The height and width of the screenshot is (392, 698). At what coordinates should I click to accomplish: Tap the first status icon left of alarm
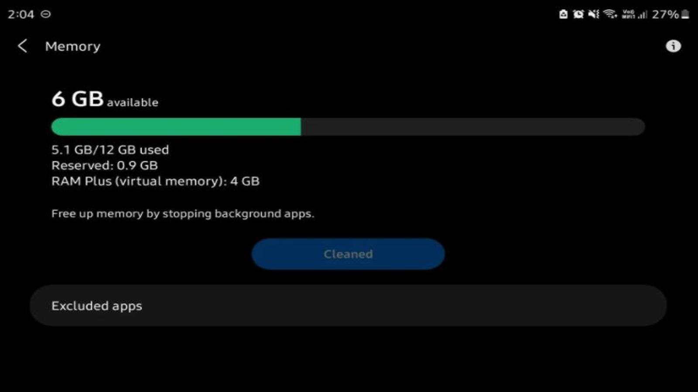click(x=563, y=14)
